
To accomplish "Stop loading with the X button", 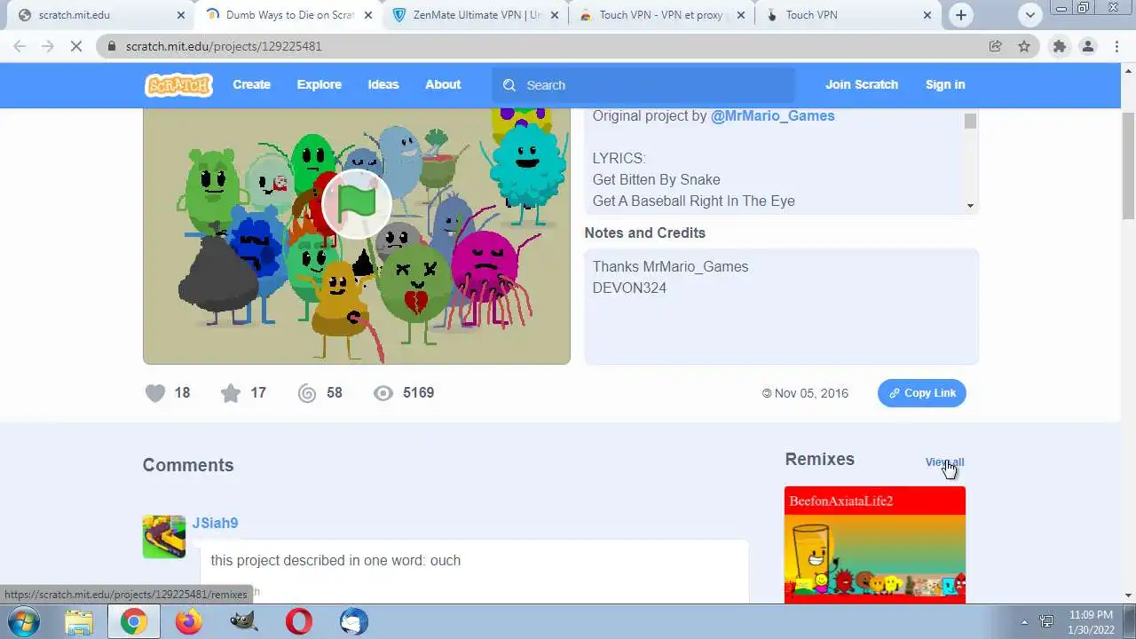I will coord(76,46).
